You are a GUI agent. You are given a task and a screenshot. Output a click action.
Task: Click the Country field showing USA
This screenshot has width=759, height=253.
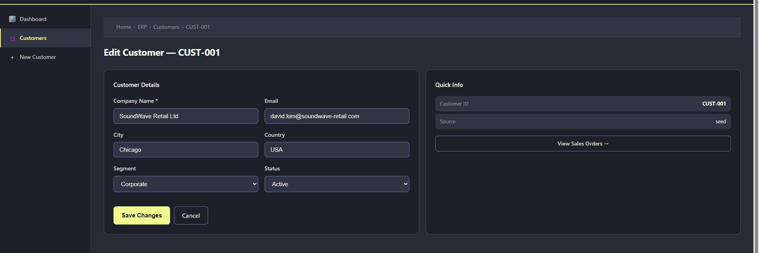[x=337, y=150]
